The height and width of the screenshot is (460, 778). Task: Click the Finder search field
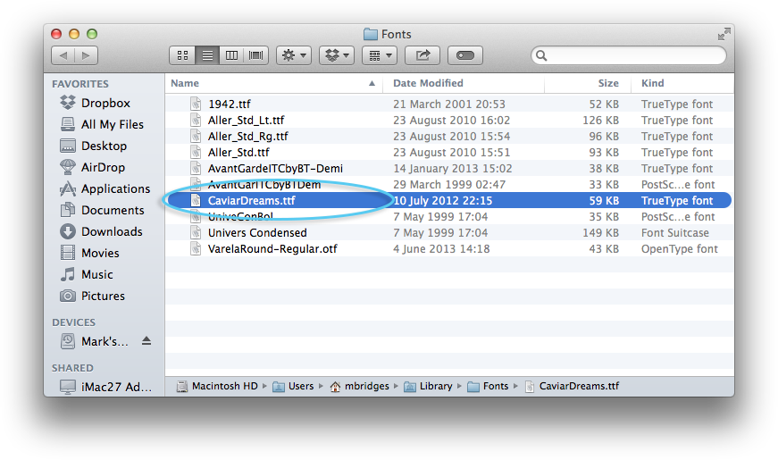tap(629, 55)
